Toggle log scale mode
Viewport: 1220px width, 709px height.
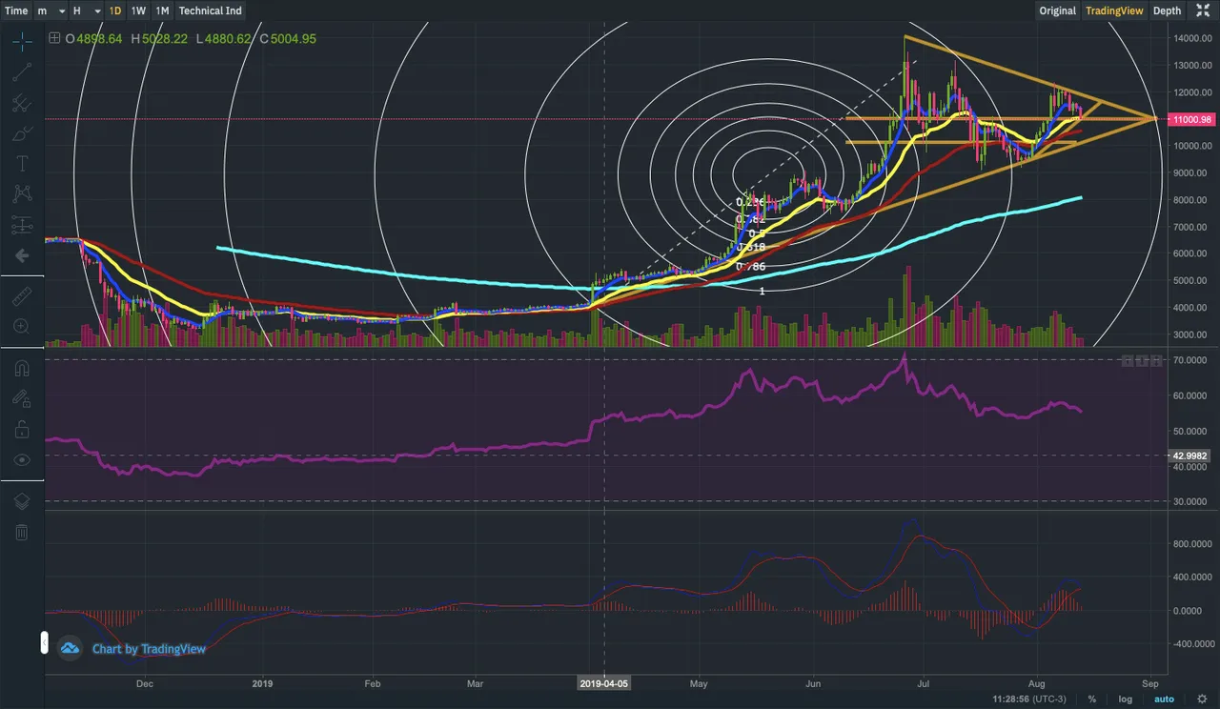click(x=1124, y=699)
